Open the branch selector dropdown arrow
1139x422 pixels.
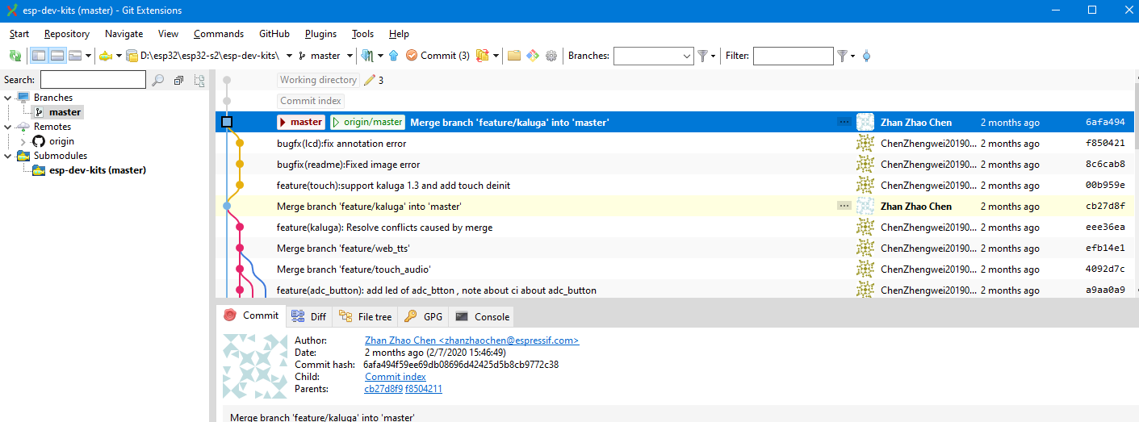tap(350, 56)
